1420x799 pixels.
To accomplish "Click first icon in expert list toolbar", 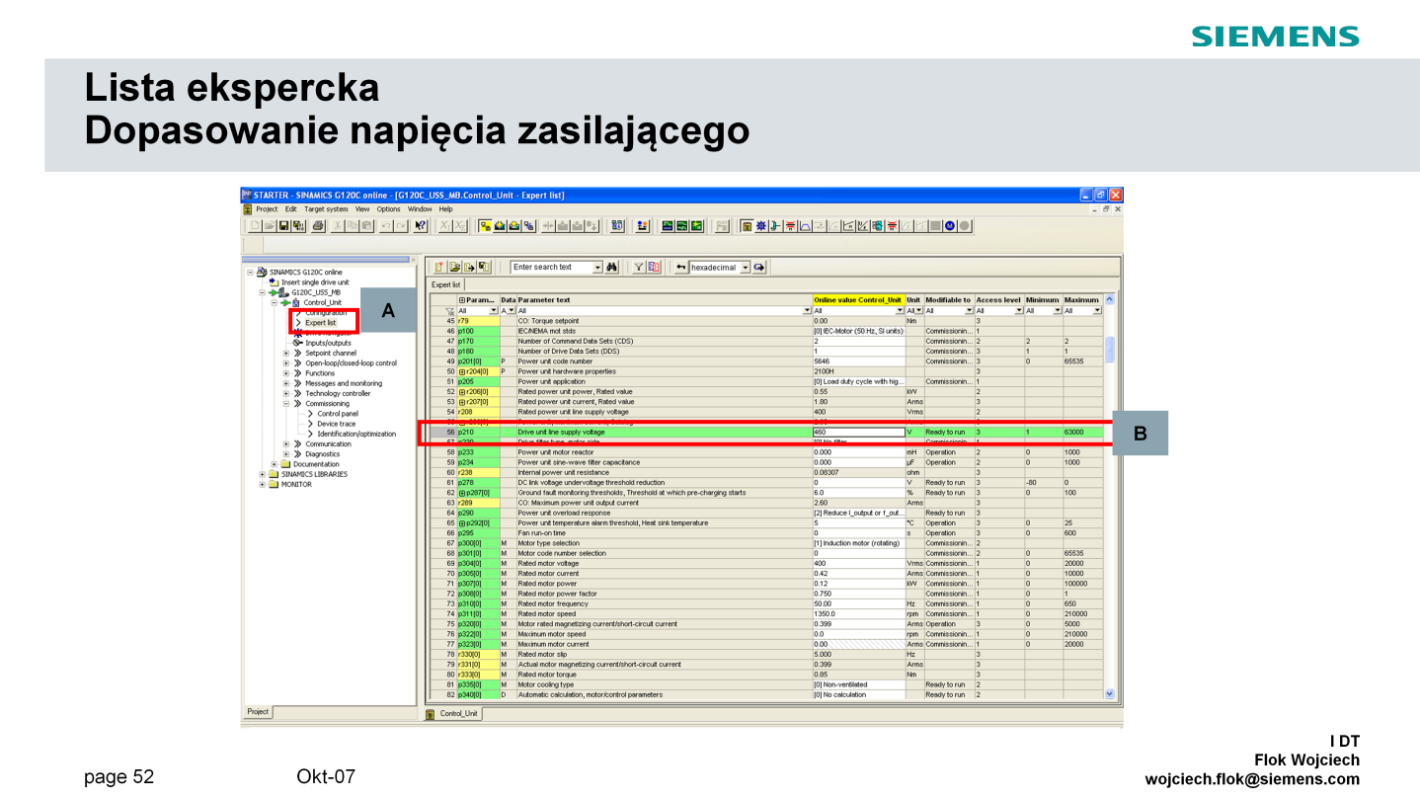I will coord(438,267).
